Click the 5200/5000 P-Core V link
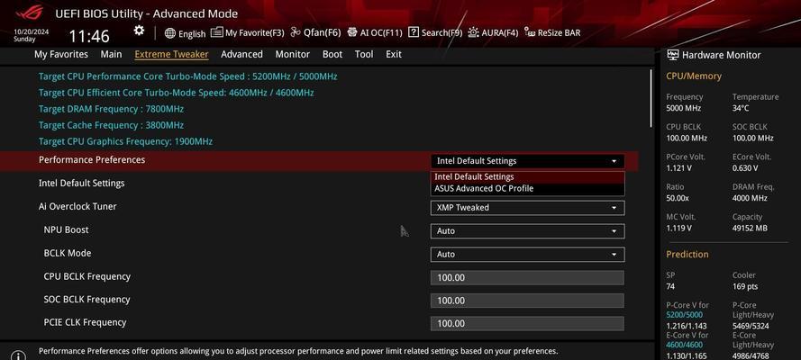Viewport: 801px width, 360px height. tap(684, 315)
